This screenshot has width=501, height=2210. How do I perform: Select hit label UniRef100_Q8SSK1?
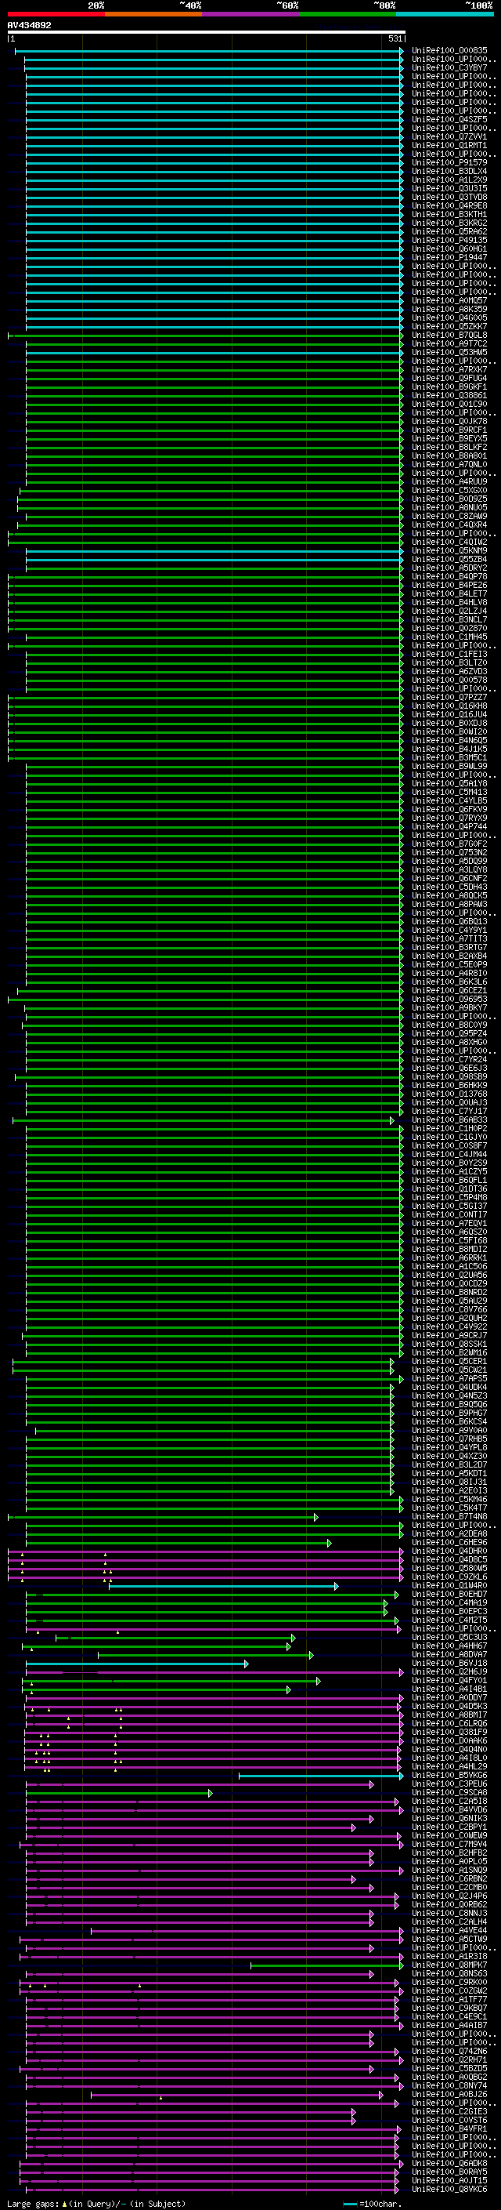(449, 1345)
